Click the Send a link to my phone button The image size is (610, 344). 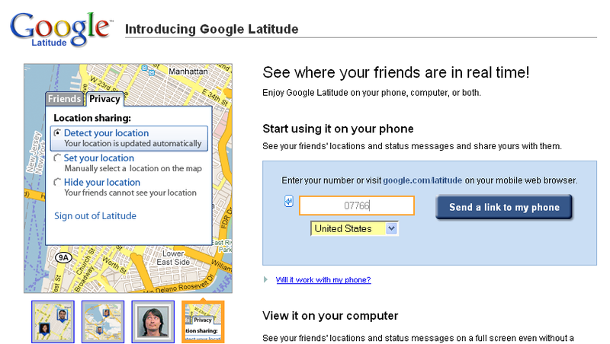tap(504, 207)
